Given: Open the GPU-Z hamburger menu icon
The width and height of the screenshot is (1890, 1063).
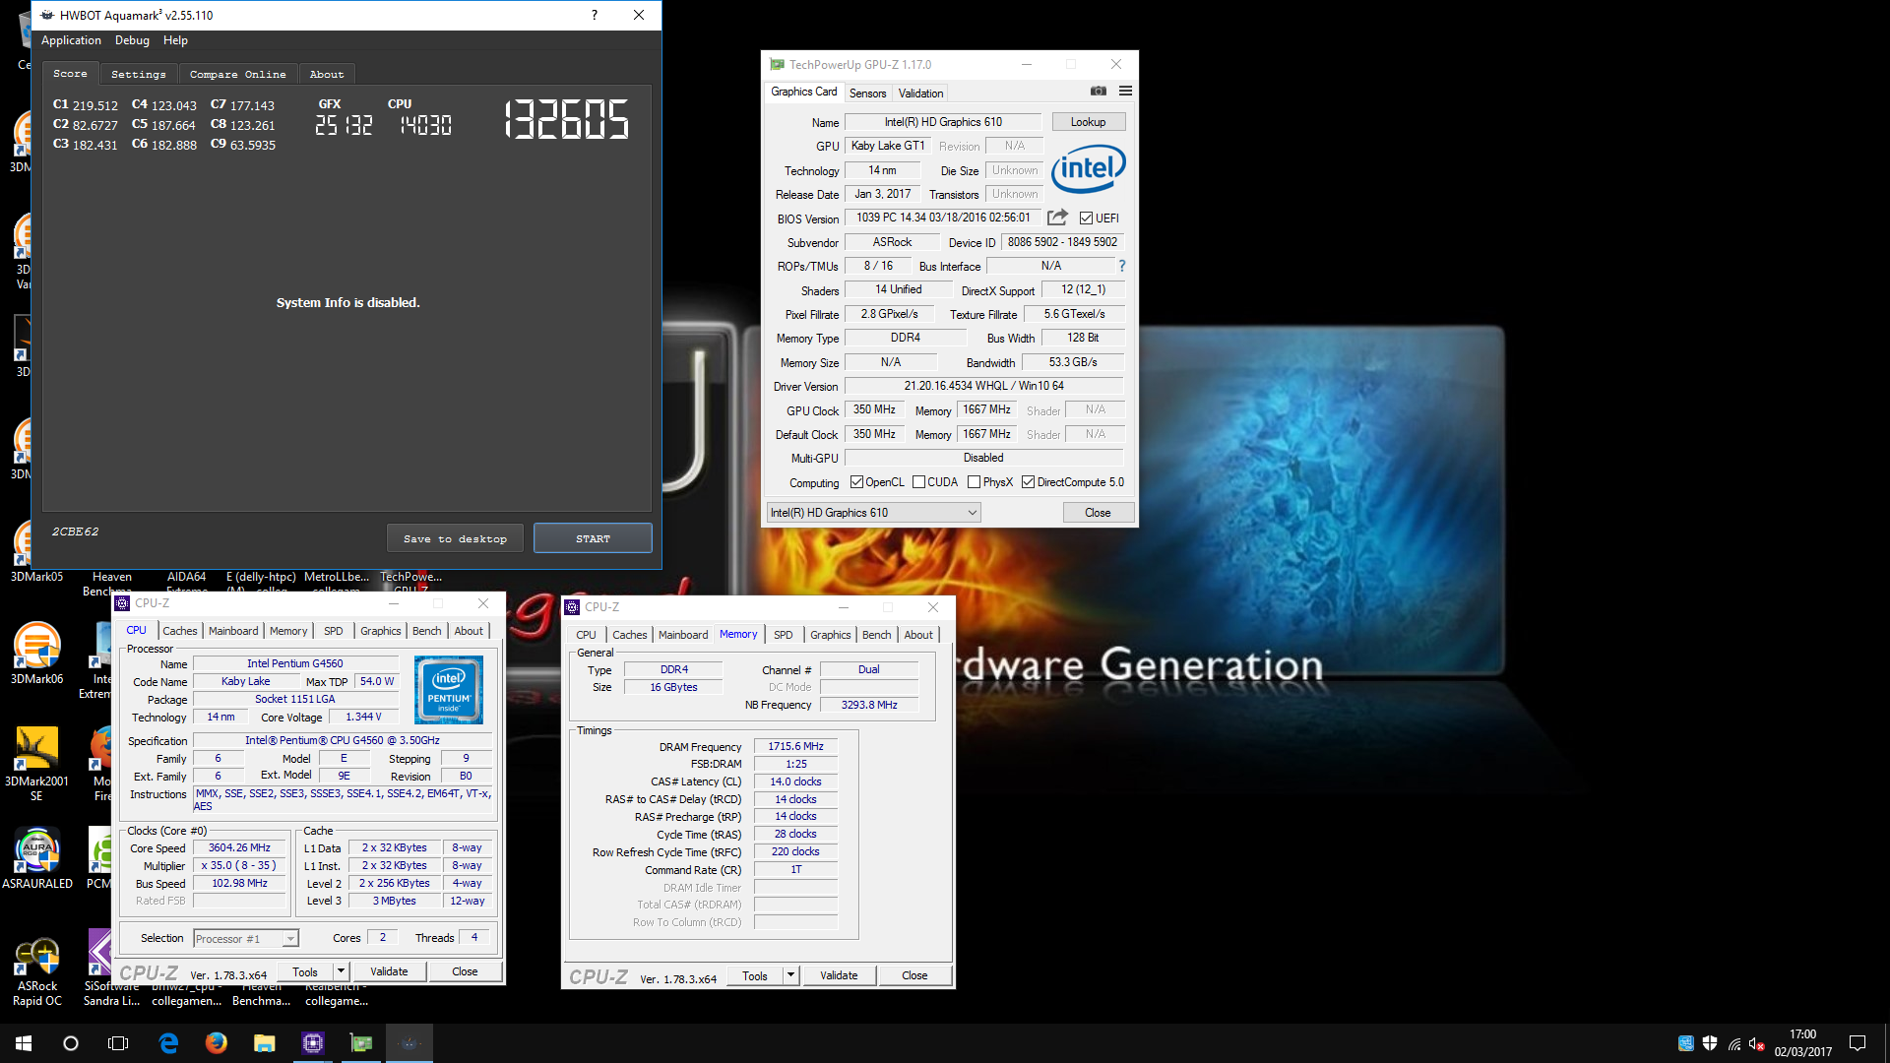Looking at the screenshot, I should [x=1125, y=92].
